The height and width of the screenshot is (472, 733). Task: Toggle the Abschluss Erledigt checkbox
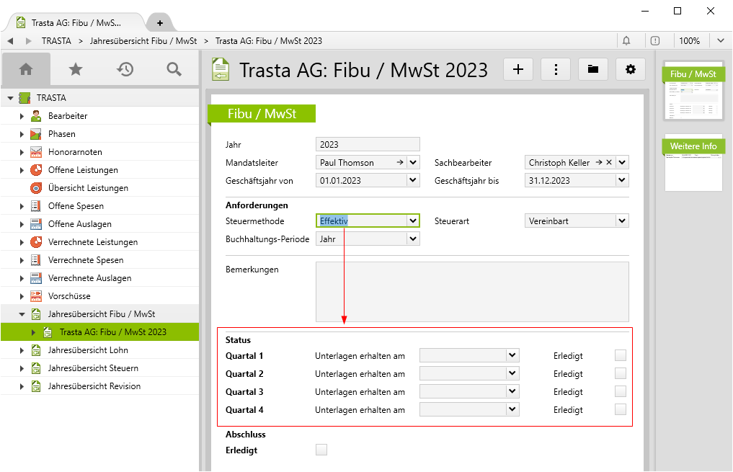321,450
